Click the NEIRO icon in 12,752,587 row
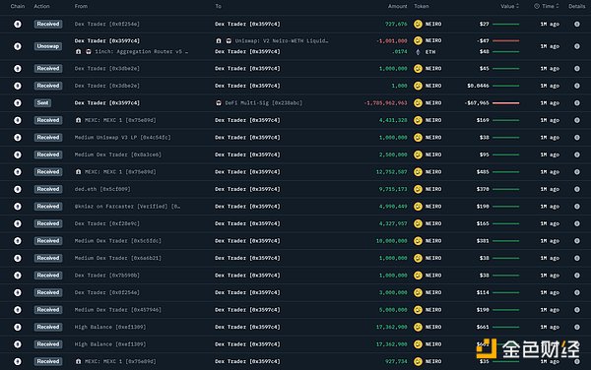Image resolution: width=591 pixels, height=370 pixels. tap(418, 172)
